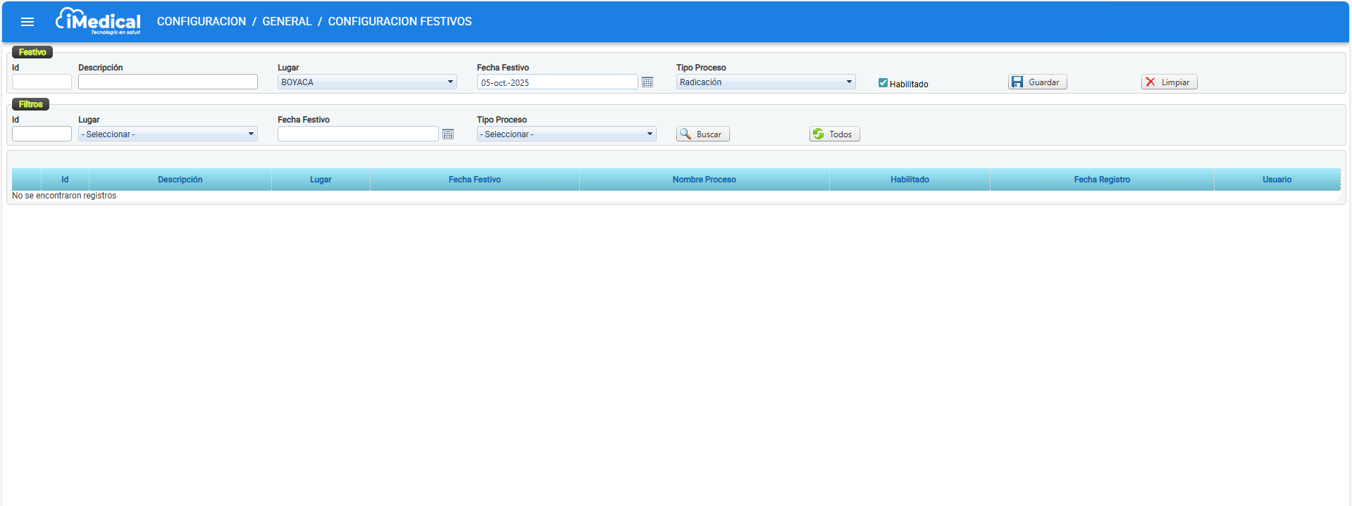This screenshot has height=506, width=1352.
Task: Open the hamburger navigation menu
Action: click(x=27, y=22)
